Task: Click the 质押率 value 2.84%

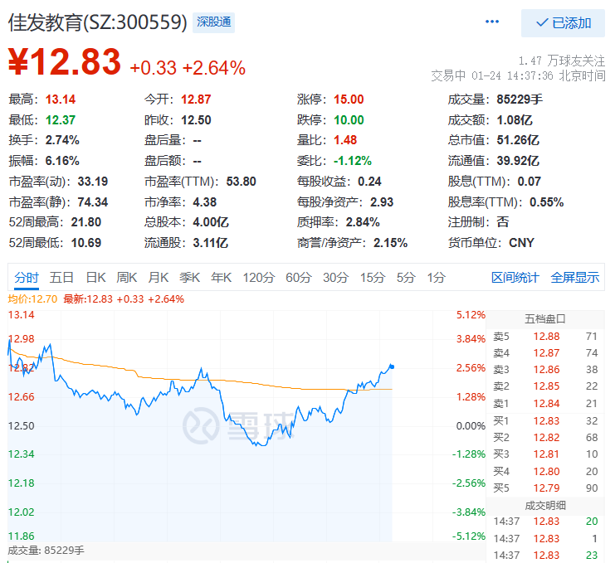Action: [x=363, y=222]
